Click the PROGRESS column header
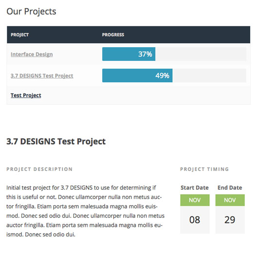 click(113, 35)
